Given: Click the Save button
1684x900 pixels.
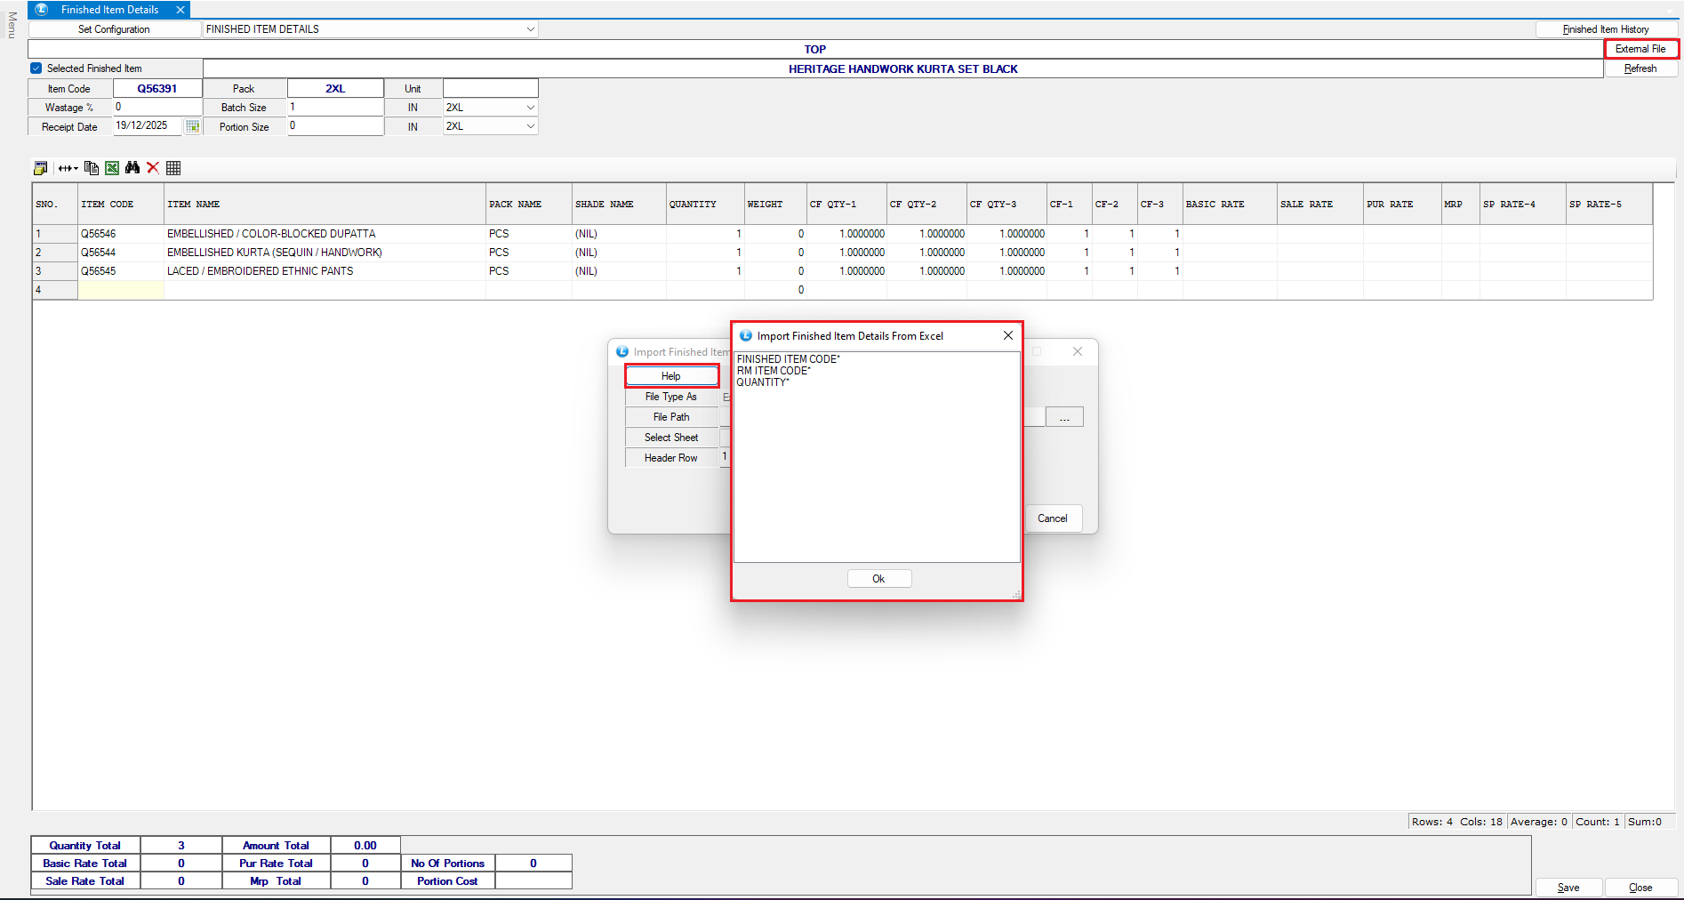Looking at the screenshot, I should [x=1568, y=888].
